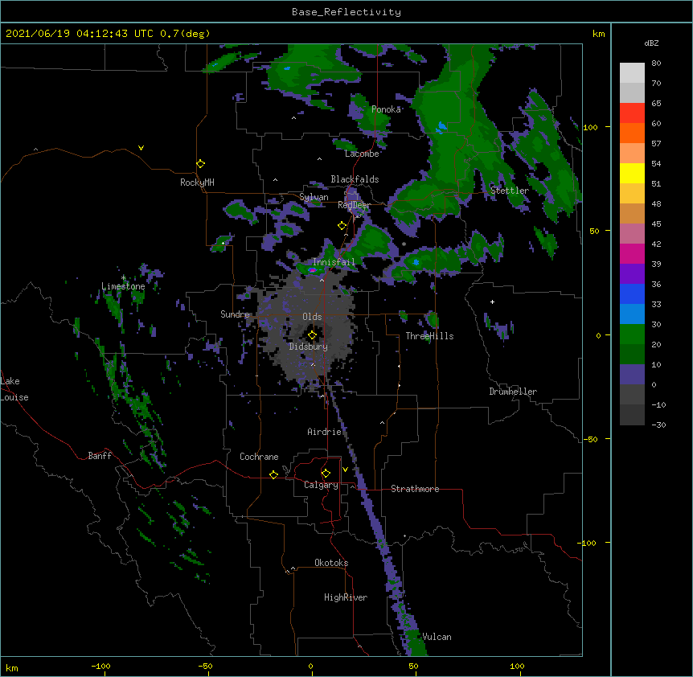The height and width of the screenshot is (677, 693).
Task: Click the Base_Reflectivity title
Action: pos(346,12)
